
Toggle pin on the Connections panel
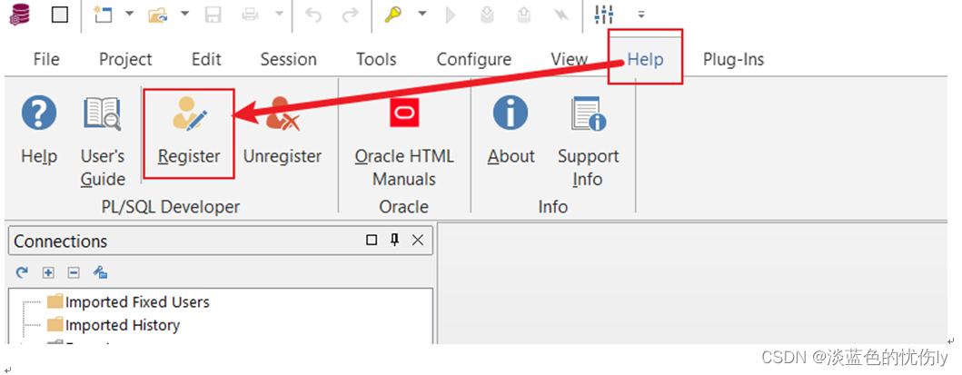click(394, 241)
